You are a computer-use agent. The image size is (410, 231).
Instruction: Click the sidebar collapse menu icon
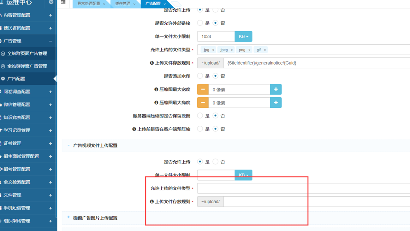point(63,2)
